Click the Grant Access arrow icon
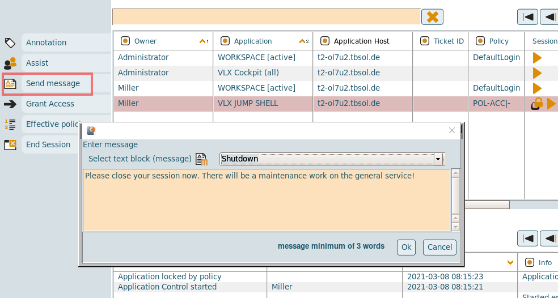558x298 pixels. point(10,104)
